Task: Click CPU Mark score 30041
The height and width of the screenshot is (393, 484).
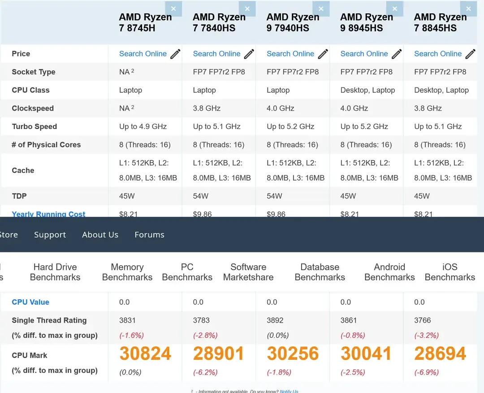Action: tap(366, 354)
